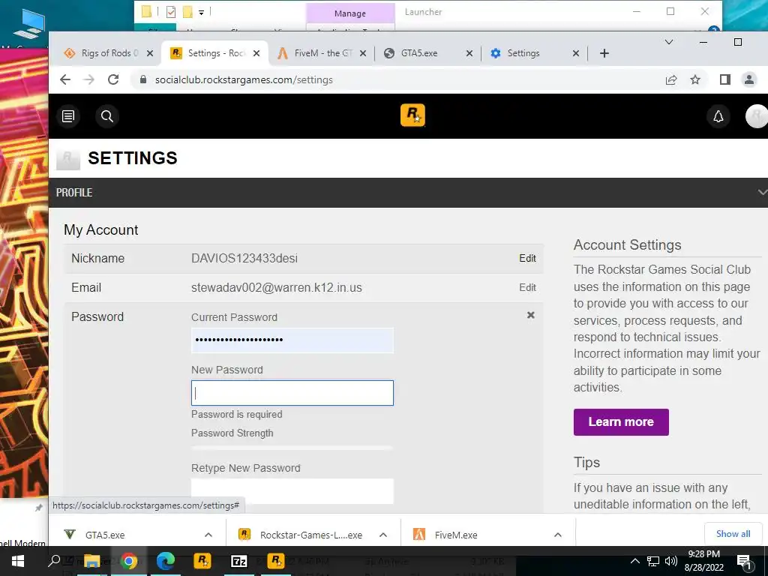Close the GTA5.exe tab
This screenshot has height=576, width=768.
[x=469, y=53]
